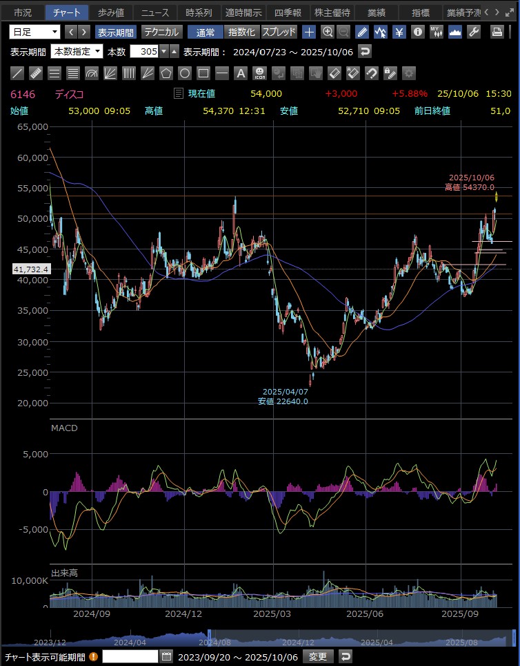Click the zoom in magnifier icon

pos(328,32)
